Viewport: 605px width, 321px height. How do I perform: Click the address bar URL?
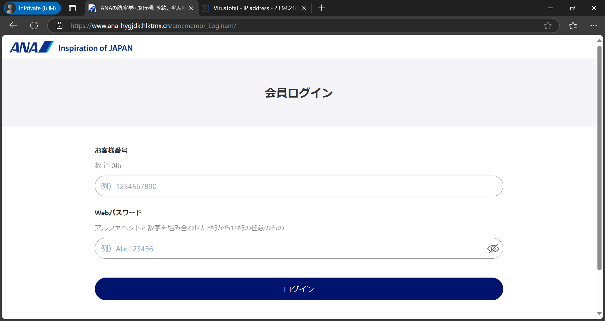click(153, 26)
